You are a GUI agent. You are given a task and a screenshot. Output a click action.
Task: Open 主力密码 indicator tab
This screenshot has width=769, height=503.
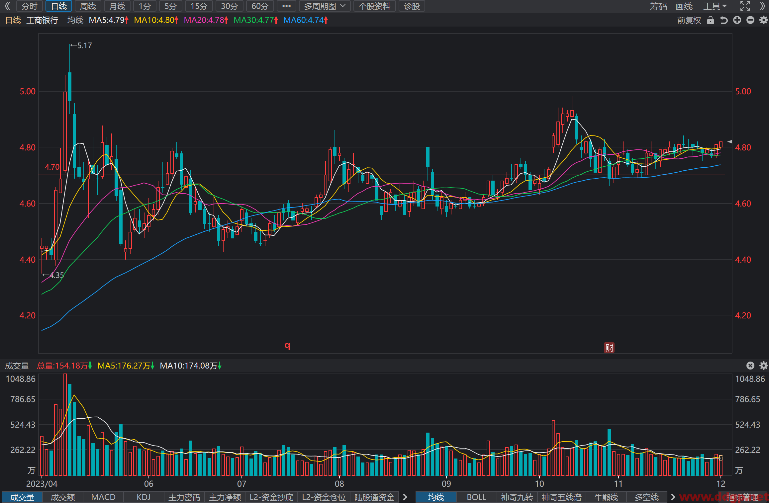click(184, 497)
